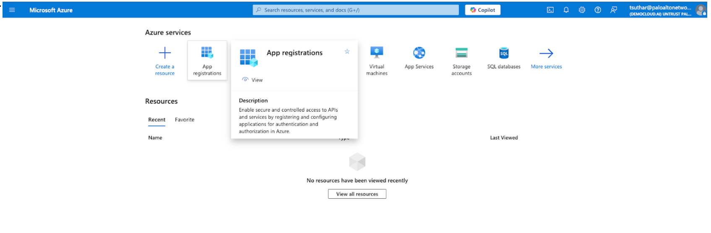
Task: Click the Description heading in the popup
Action: 253,101
